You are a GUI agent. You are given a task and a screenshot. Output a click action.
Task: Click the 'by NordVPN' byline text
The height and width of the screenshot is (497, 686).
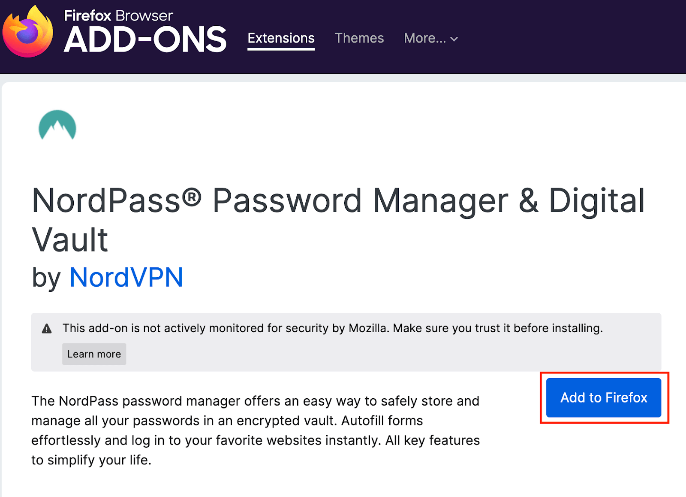pyautogui.click(x=106, y=277)
